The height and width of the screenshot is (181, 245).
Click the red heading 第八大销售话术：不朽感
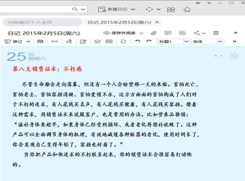pos(47,69)
